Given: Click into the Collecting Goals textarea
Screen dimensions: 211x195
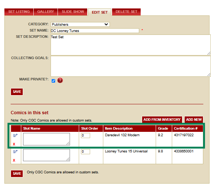Looking at the screenshot, I should click(131, 66).
